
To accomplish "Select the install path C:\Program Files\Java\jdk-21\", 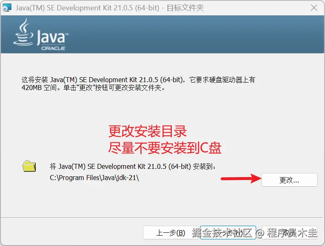I will [94, 178].
